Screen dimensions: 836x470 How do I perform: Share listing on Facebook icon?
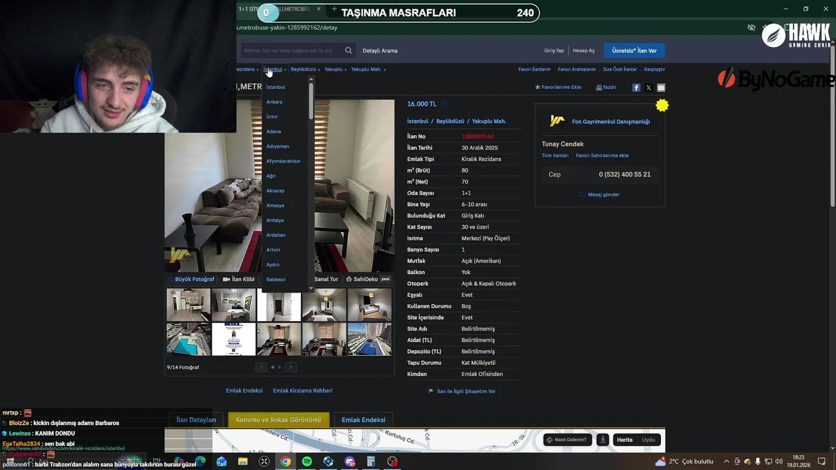[636, 87]
